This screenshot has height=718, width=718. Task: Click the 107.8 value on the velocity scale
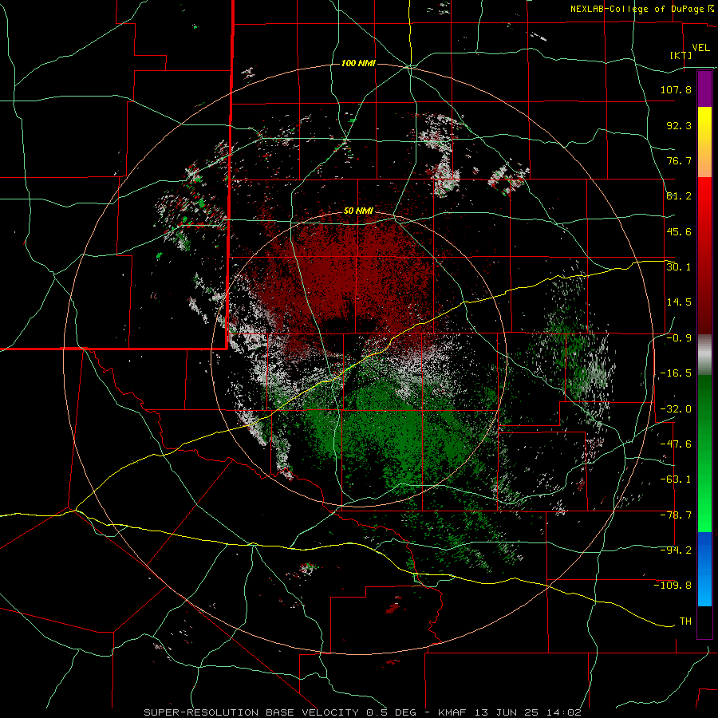click(676, 89)
